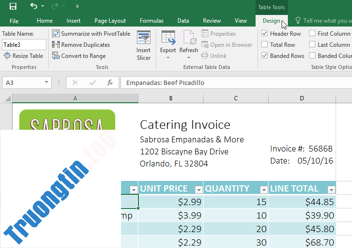Click Remove Duplicates
Viewport: 352px width, 248px height.
(x=81, y=45)
